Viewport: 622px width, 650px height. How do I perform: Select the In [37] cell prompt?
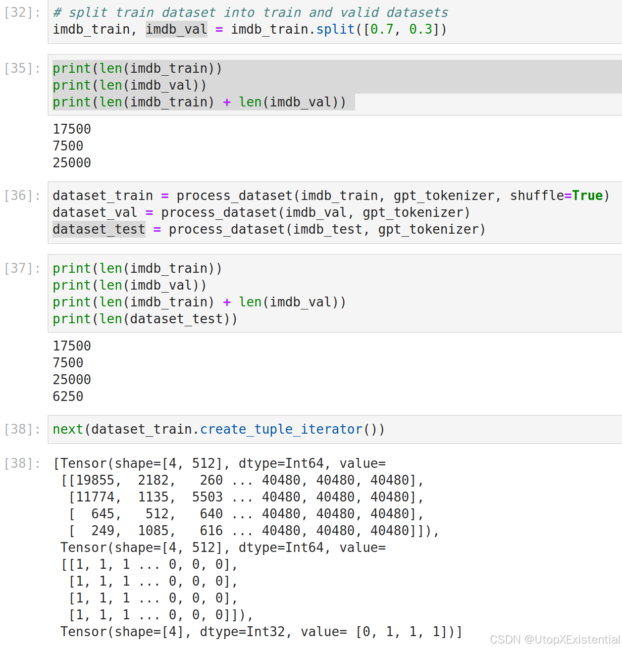22,268
